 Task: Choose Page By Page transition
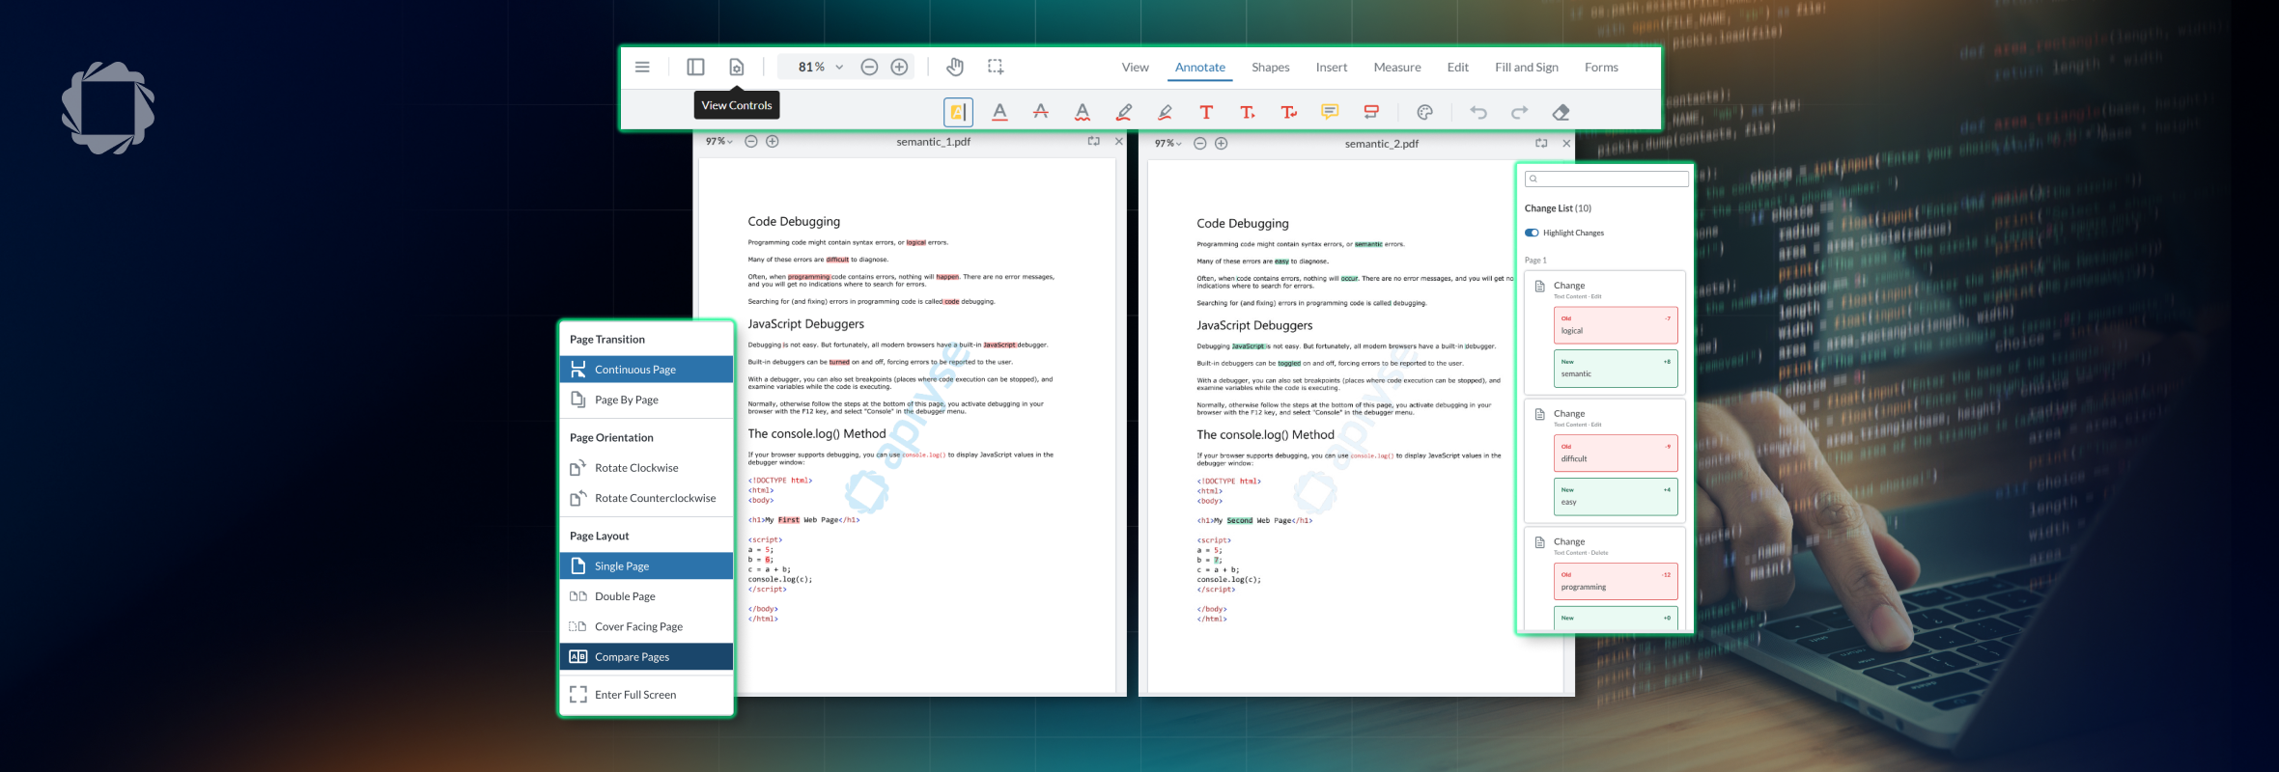646,400
